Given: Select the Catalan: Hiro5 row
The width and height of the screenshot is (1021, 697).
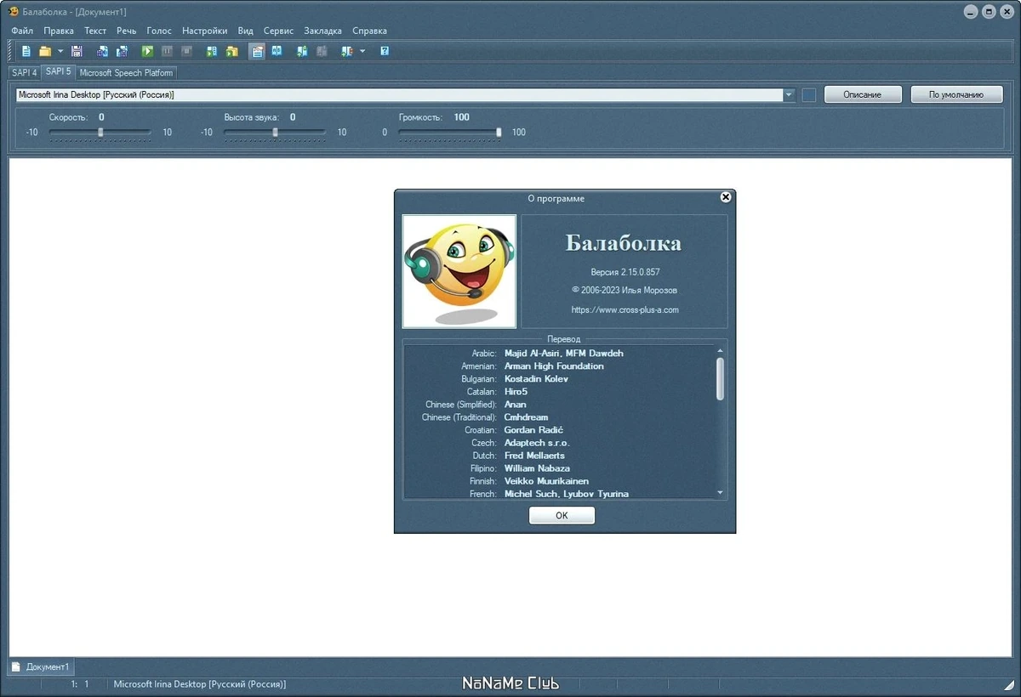Looking at the screenshot, I should point(559,391).
